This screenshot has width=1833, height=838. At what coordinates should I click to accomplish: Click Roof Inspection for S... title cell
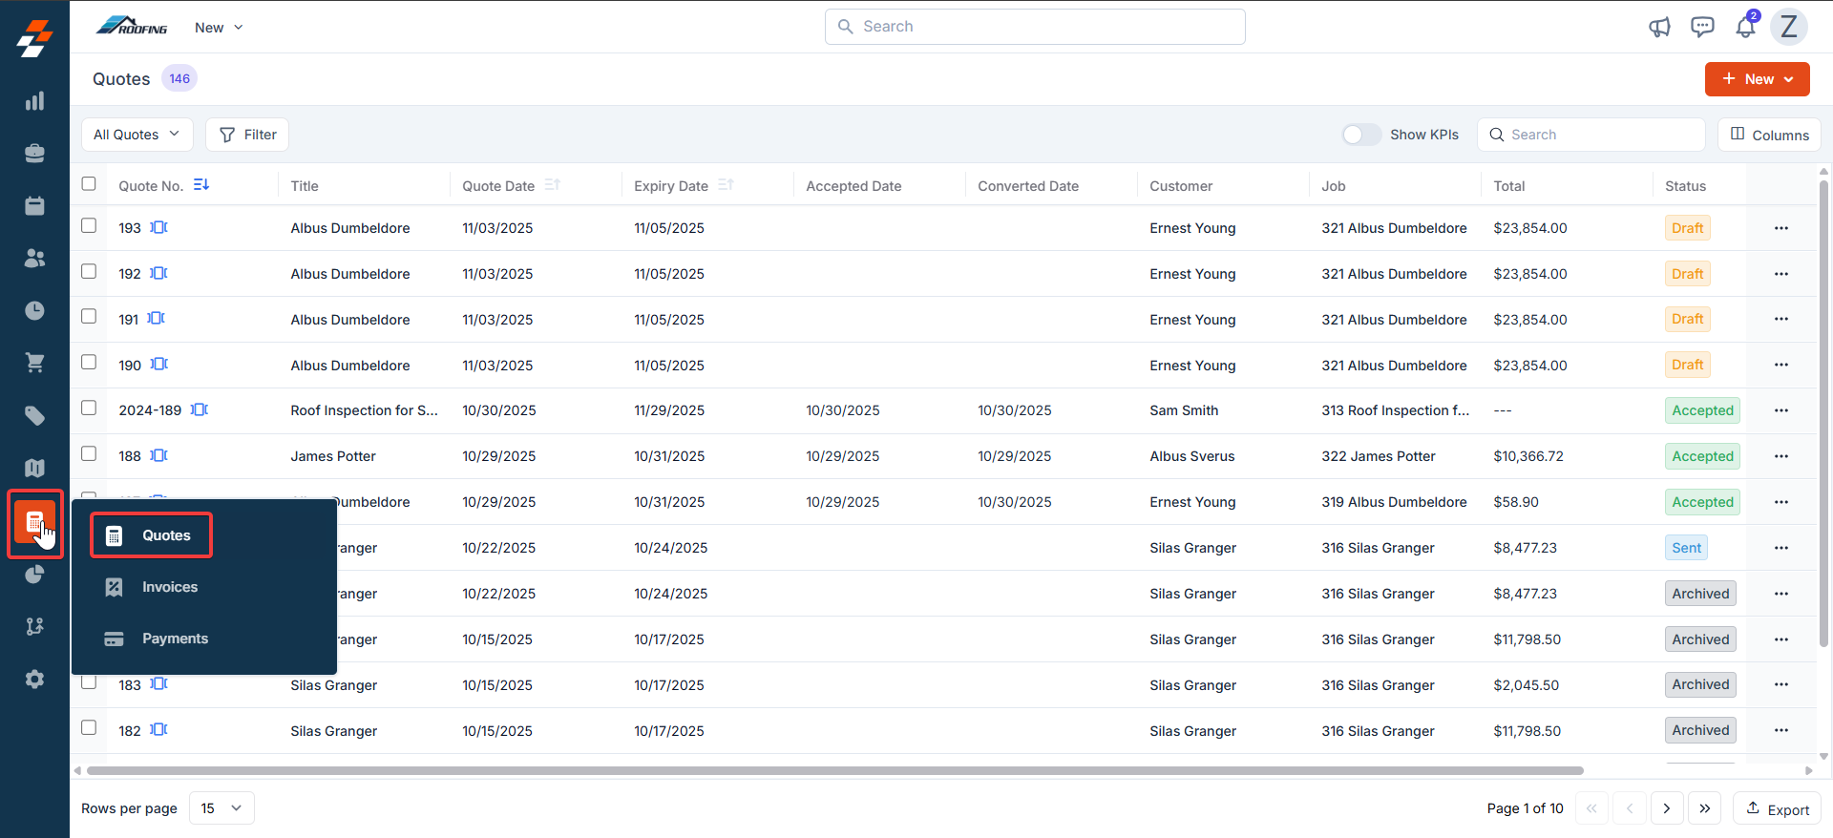point(365,410)
